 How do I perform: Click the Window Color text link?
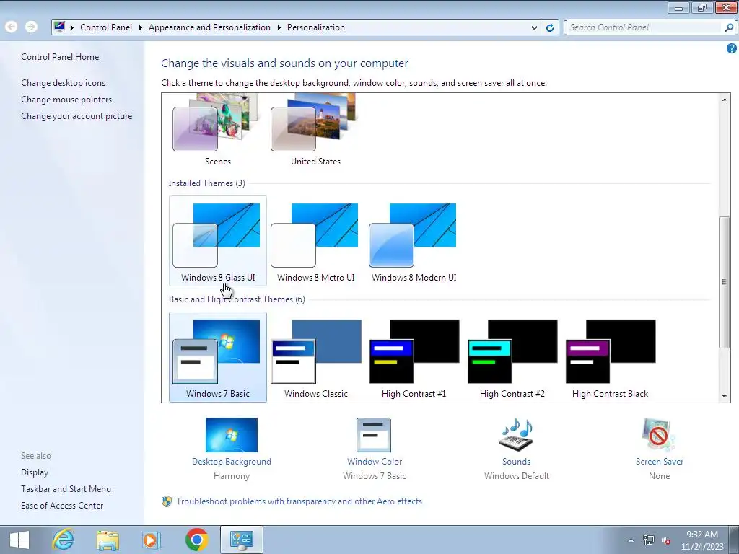click(375, 462)
